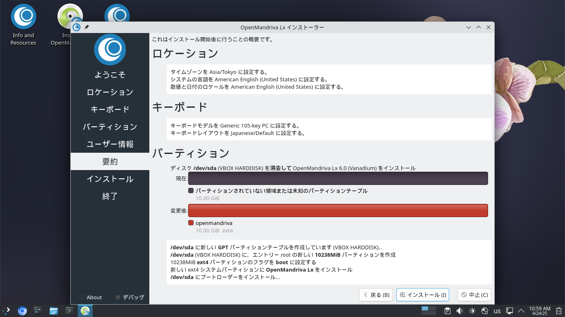Click the boot flag setting line
The image size is (565, 317).
pyautogui.click(x=243, y=262)
